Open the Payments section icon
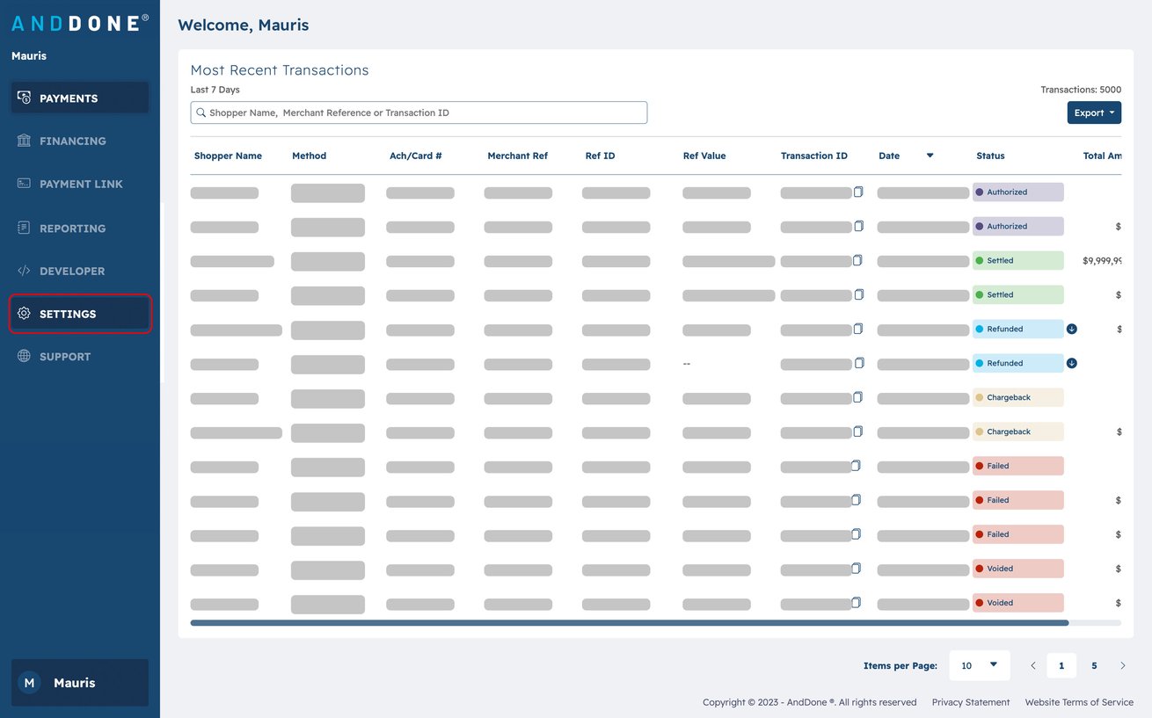The image size is (1152, 718). tap(24, 98)
